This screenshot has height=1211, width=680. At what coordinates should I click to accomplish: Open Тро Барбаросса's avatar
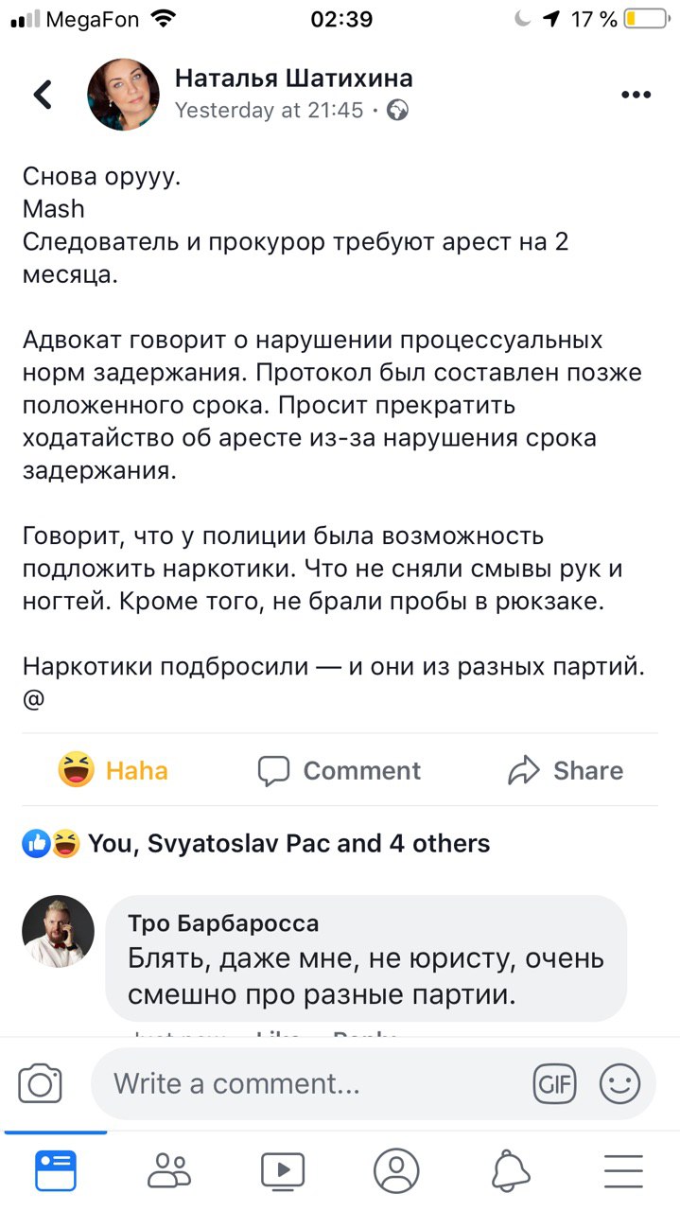click(59, 931)
